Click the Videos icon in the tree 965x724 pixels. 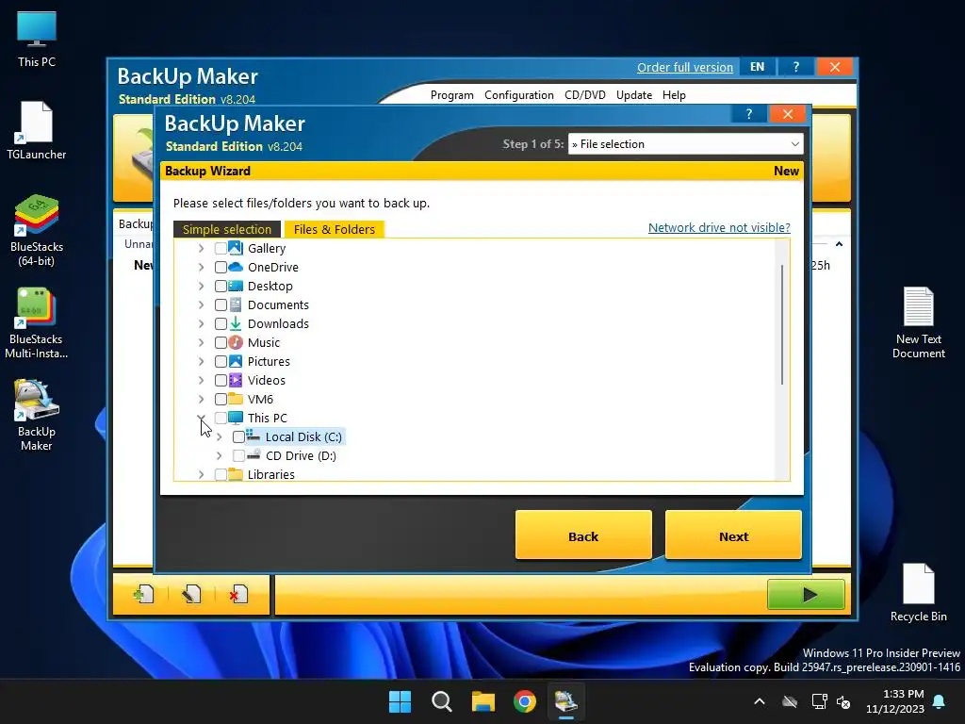[236, 380]
